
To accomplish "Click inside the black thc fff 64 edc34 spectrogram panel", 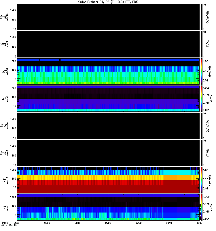I will pos(108,126).
